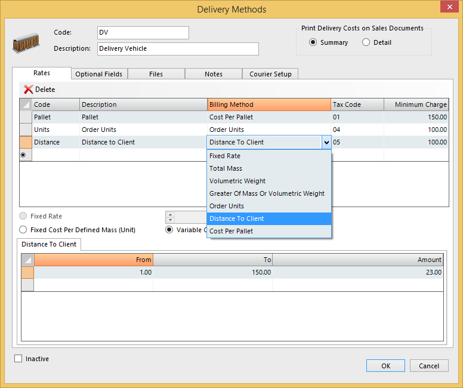
Task: Collapse the Billing Method dropdown arrow
Action: 326,143
